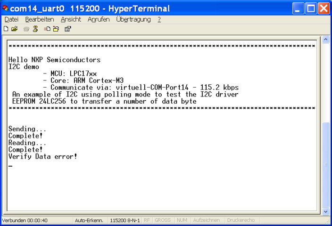
Task: Click the Send file toolbar icon
Action: [47, 29]
